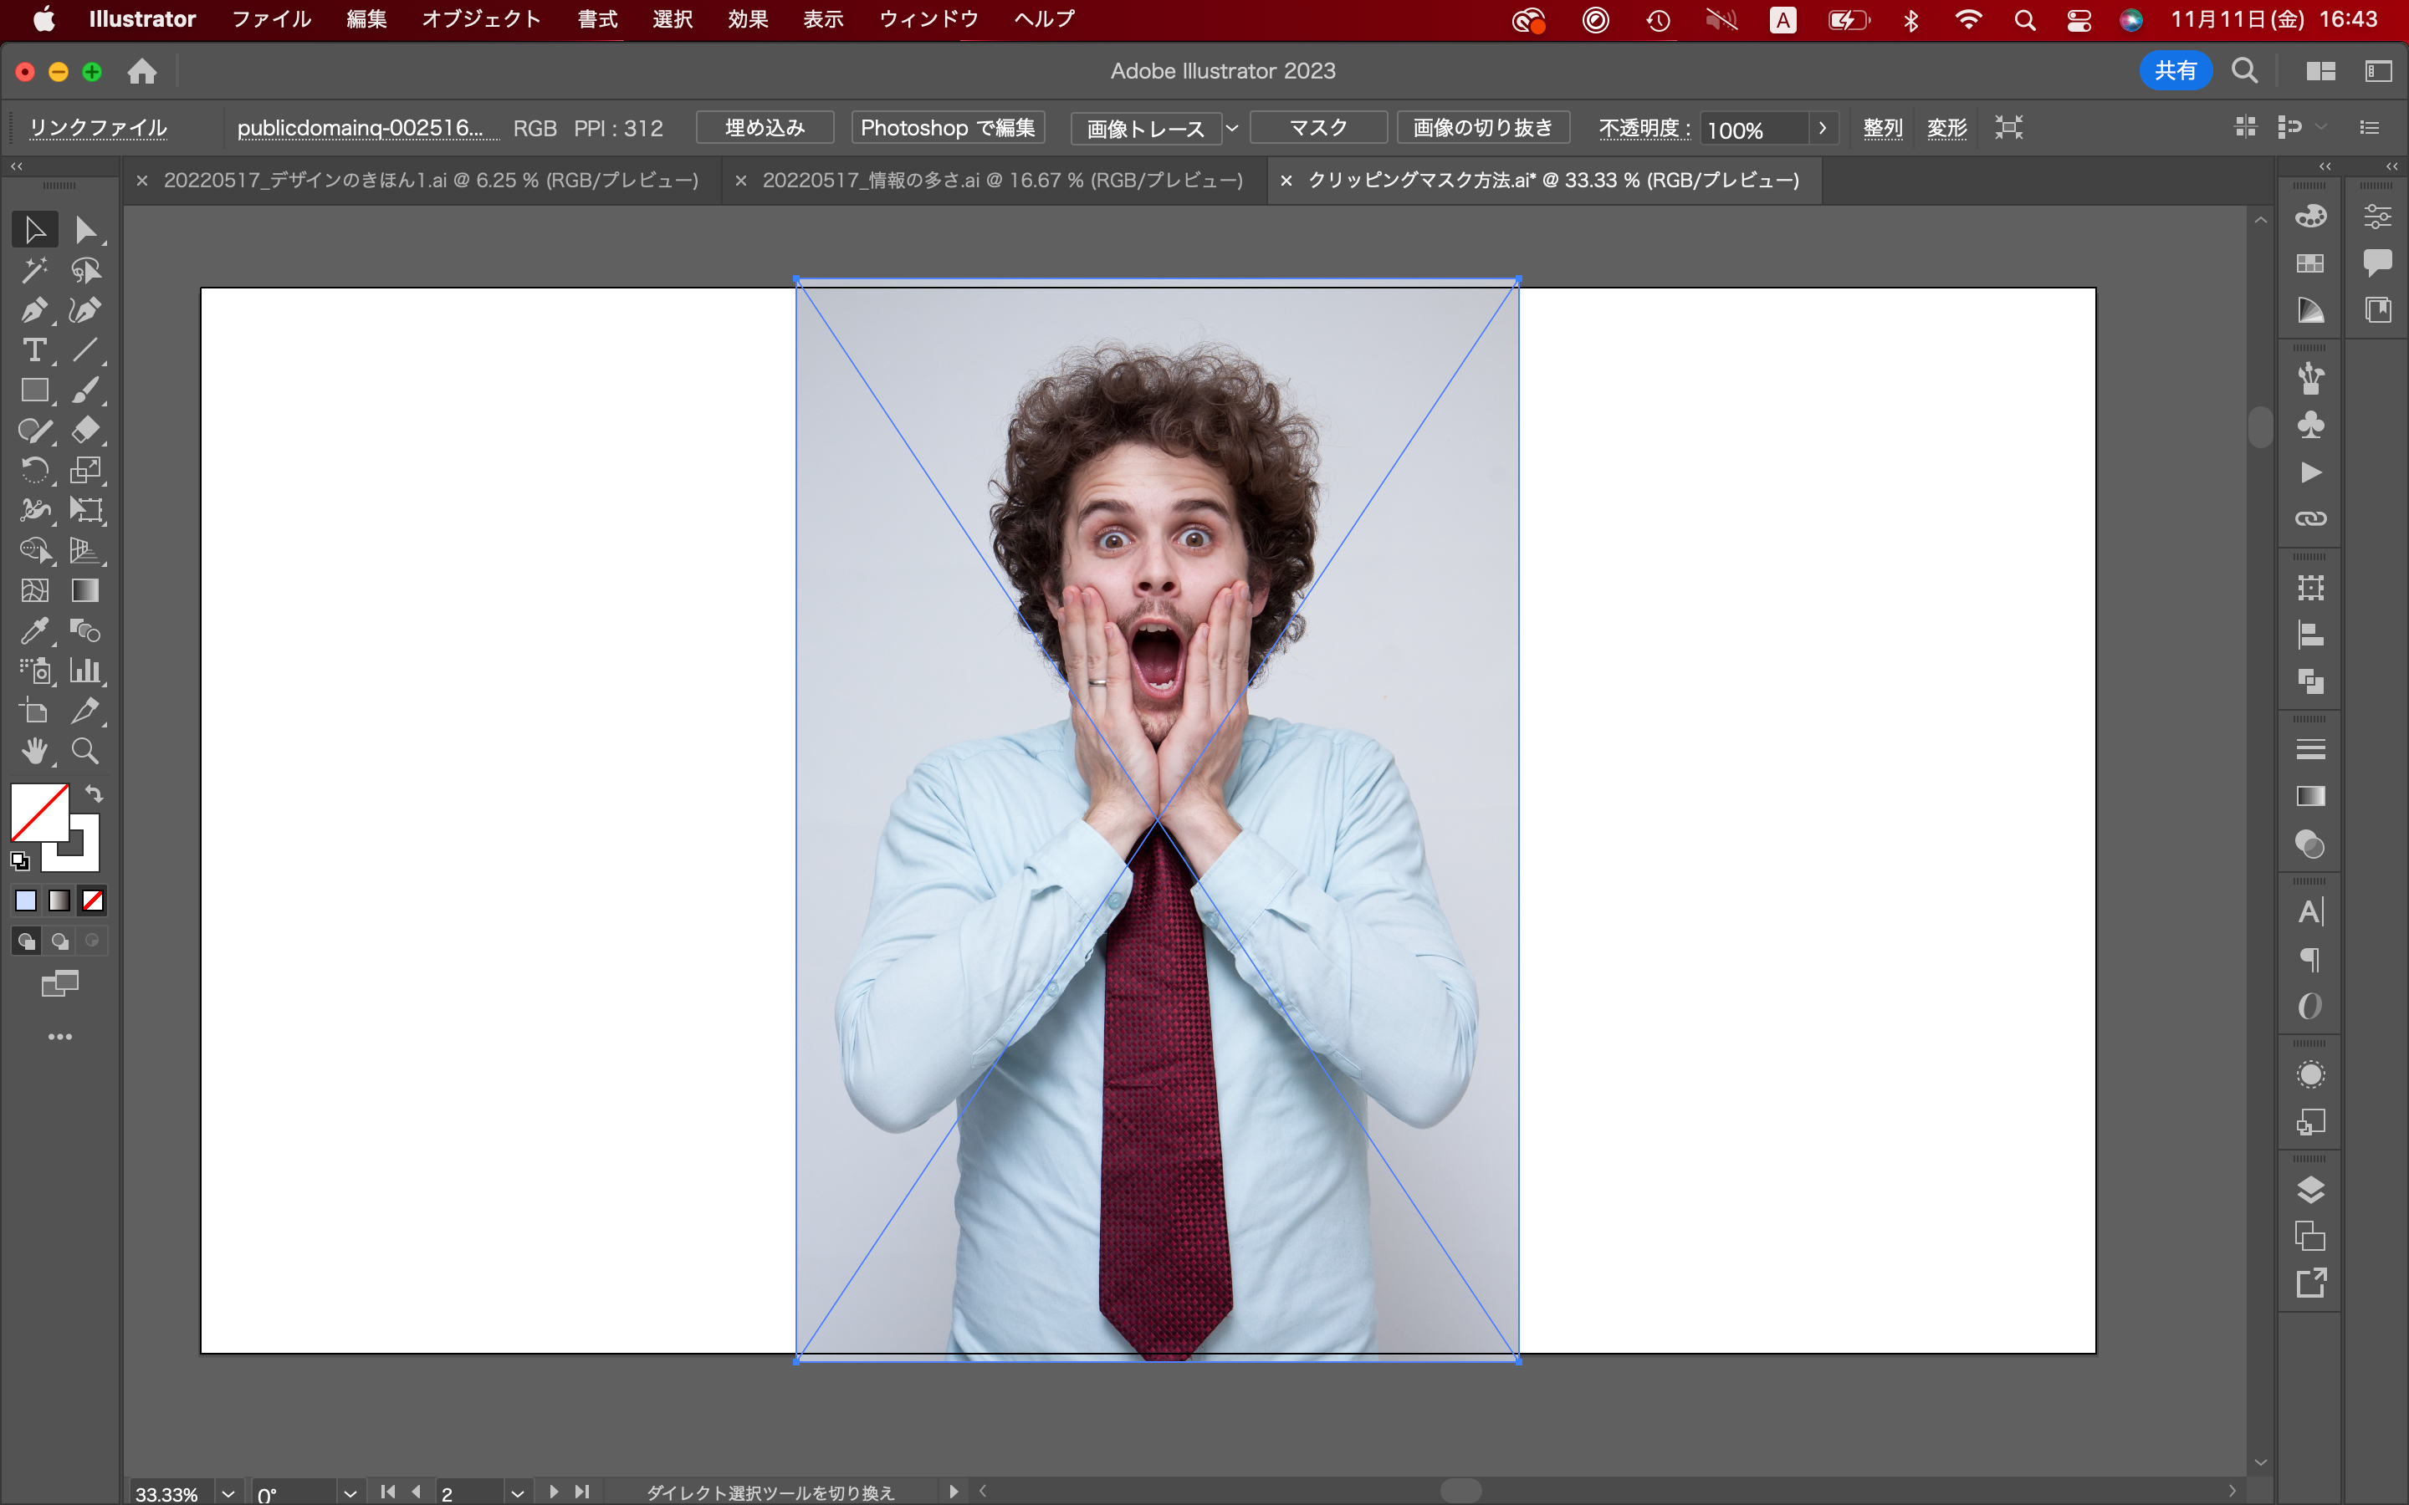
Task: Select the Pen tool
Action: point(33,310)
